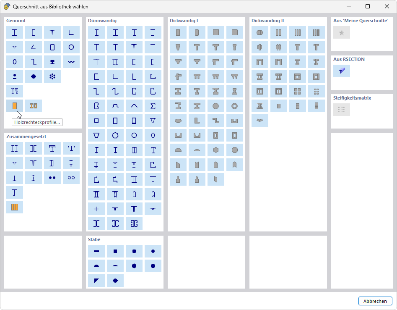Select the tapered IV section icon in Genormt

click(15, 91)
